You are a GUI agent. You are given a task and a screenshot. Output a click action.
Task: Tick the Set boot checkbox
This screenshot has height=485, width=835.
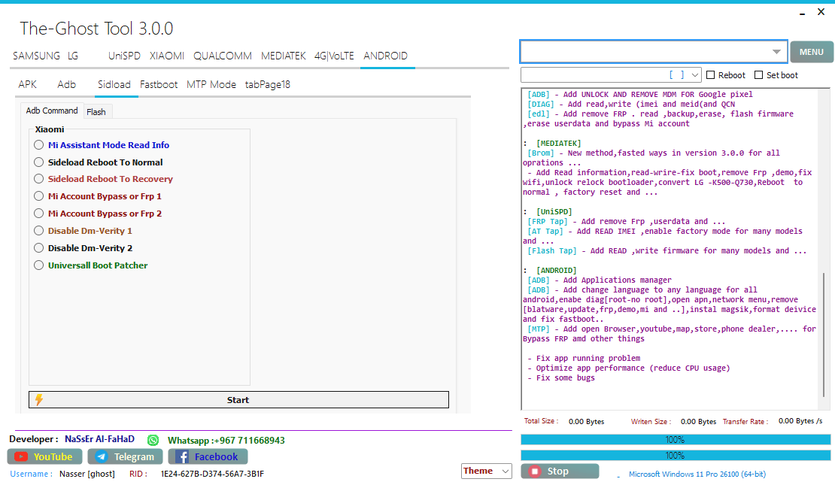759,75
